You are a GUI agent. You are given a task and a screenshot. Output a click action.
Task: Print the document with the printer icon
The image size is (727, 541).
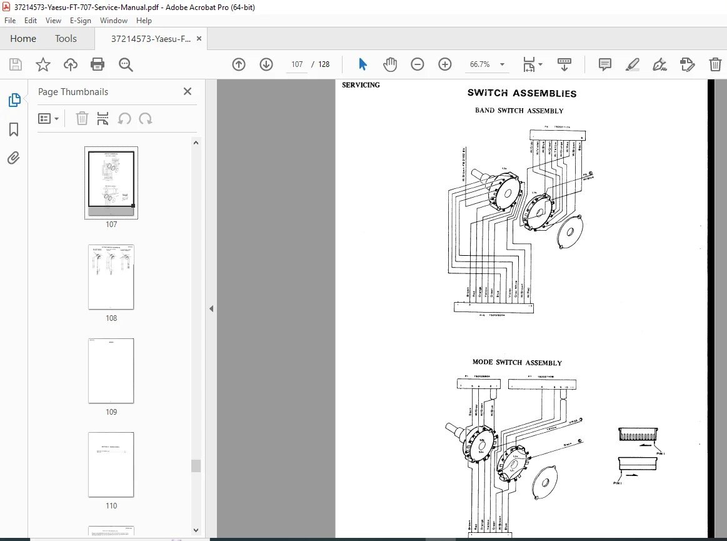tap(98, 64)
